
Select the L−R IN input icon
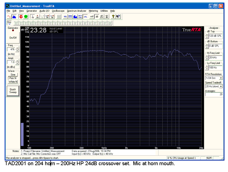point(52,17)
